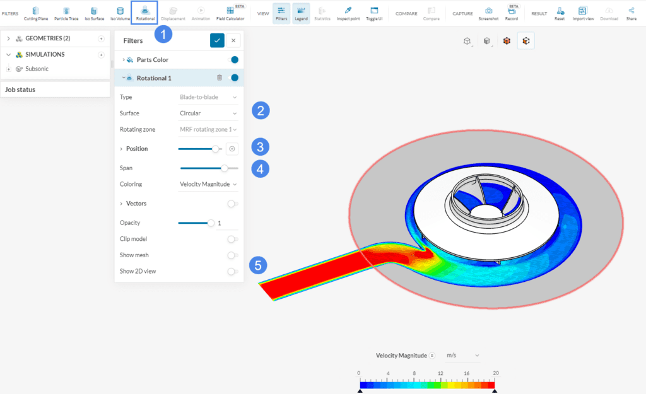Open the Share options

[x=631, y=11]
